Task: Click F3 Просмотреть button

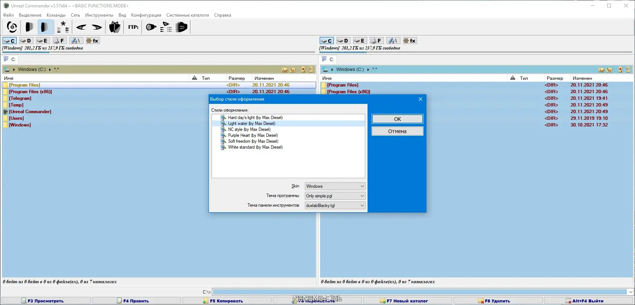Action: [46, 301]
